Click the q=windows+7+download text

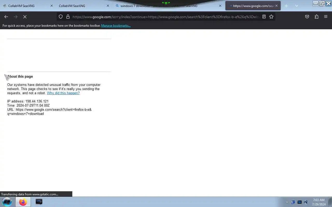tap(25, 114)
